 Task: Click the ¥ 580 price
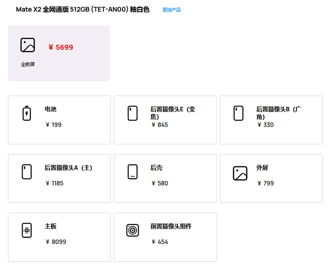click(x=160, y=183)
